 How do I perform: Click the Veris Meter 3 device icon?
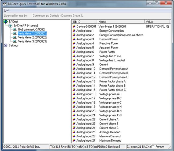coord(15,41)
